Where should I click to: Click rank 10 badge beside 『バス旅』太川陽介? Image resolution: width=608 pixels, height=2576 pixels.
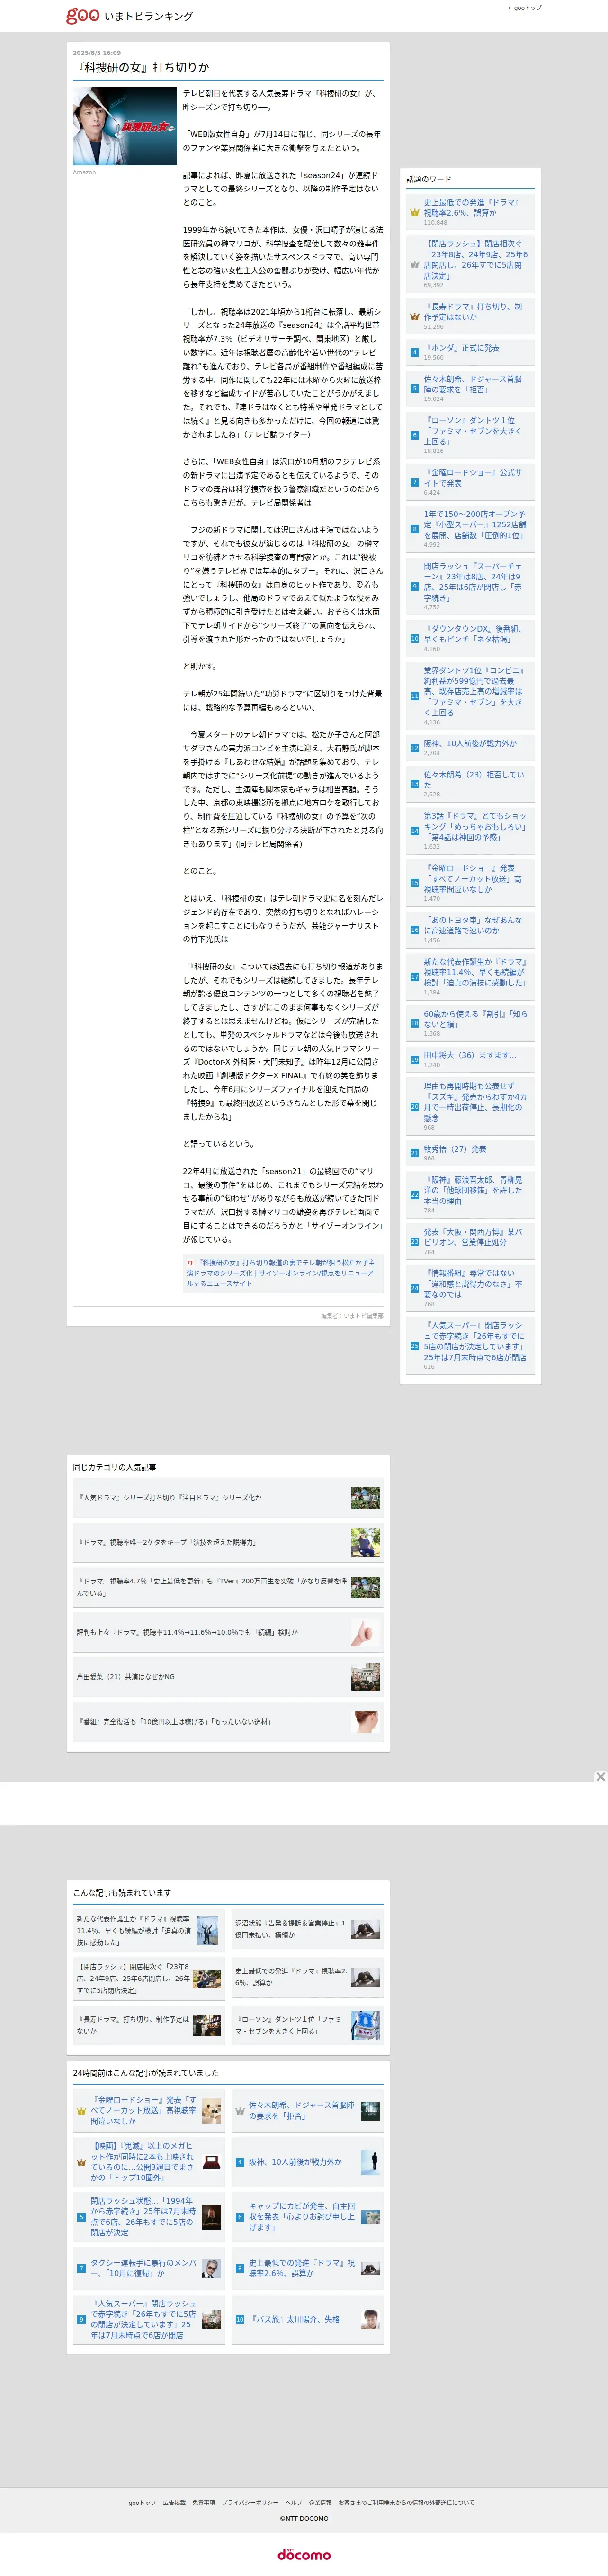[x=240, y=2319]
